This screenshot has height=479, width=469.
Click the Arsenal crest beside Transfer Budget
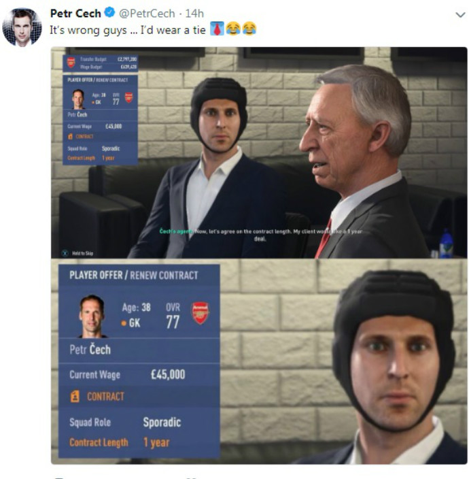click(71, 63)
